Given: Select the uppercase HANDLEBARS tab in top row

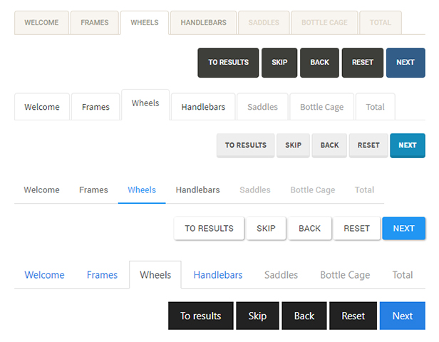Looking at the screenshot, I should (204, 23).
